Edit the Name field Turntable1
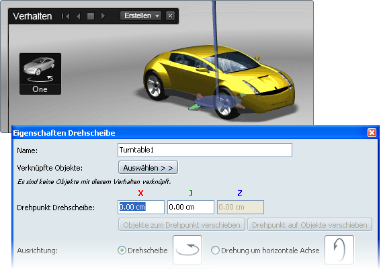This screenshot has width=381, height=270. pos(205,150)
